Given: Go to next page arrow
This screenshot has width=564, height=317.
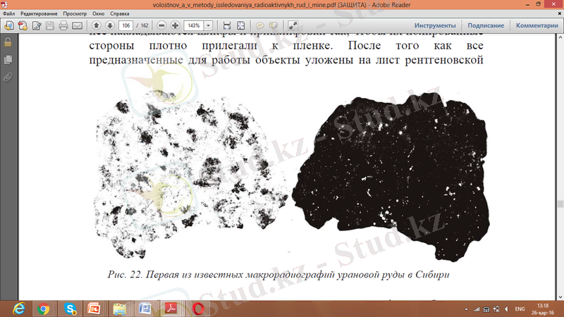Looking at the screenshot, I should tap(110, 25).
